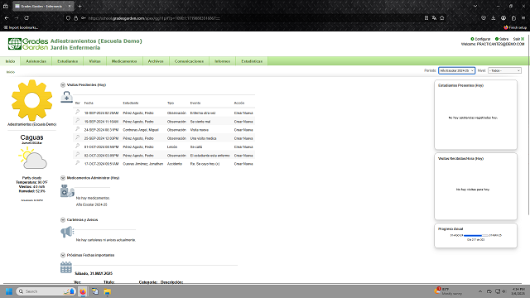The image size is (530, 298).
Task: Open the Asistencias tab
Action: (x=36, y=61)
